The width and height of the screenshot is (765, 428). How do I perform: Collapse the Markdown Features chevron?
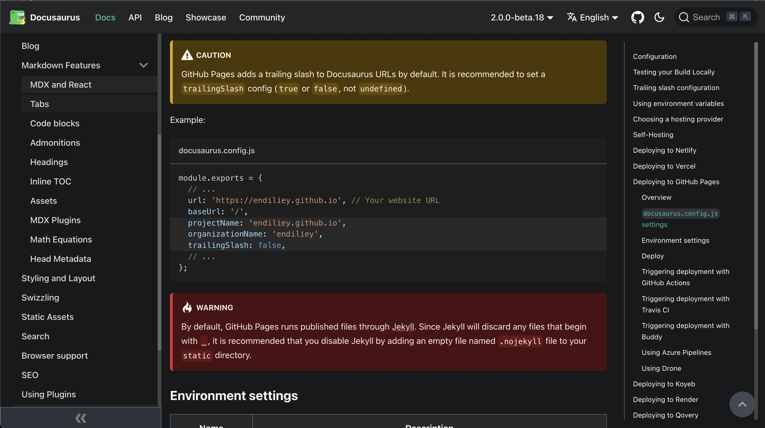point(143,65)
